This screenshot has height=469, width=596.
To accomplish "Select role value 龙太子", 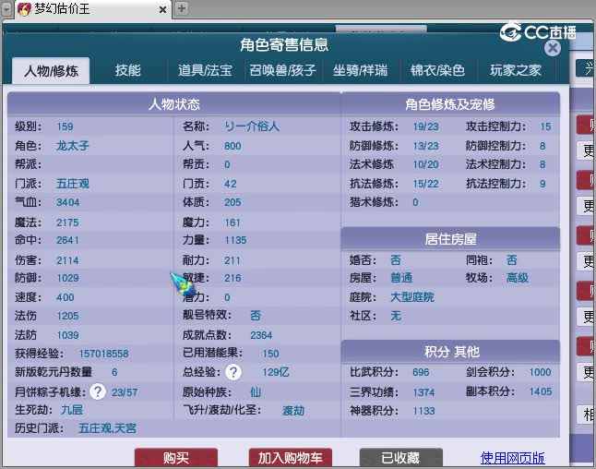I will (72, 146).
